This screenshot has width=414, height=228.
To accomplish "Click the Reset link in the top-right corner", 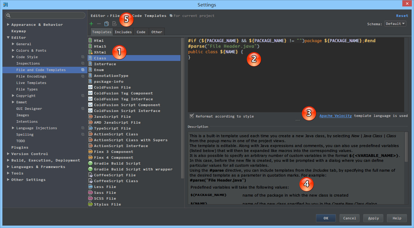I will (x=402, y=15).
